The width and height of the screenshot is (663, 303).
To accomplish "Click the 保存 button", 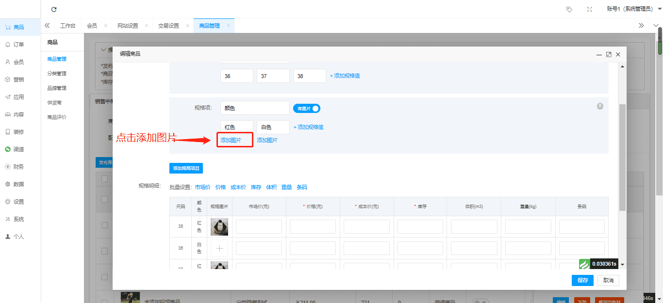I will pyautogui.click(x=582, y=280).
